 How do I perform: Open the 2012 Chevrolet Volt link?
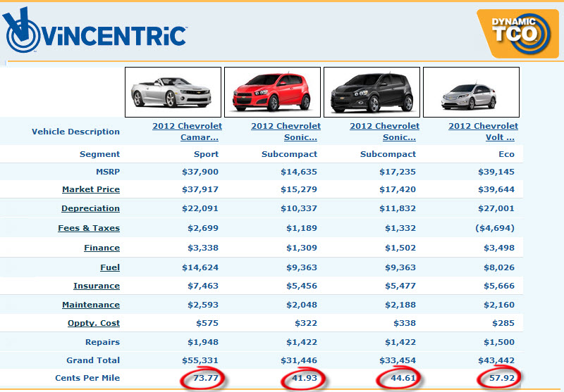483,132
